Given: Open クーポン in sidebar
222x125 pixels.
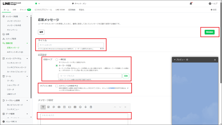Looking at the screenshot, I should 11,81.
